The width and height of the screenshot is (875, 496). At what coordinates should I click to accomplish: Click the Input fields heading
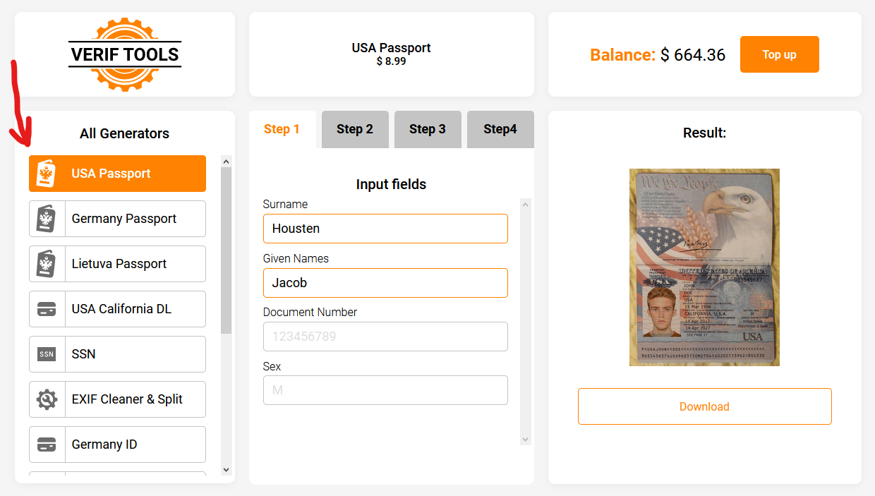(391, 184)
